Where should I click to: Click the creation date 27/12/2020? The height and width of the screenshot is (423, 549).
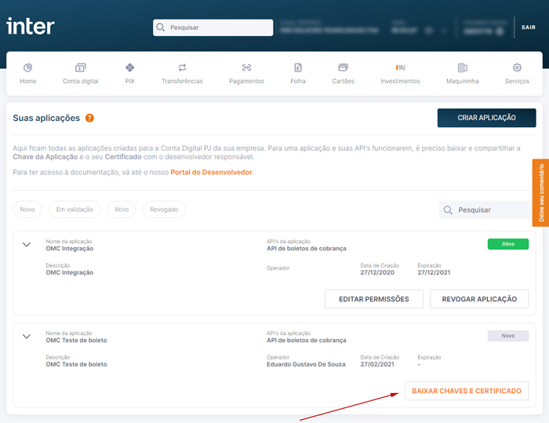point(377,272)
